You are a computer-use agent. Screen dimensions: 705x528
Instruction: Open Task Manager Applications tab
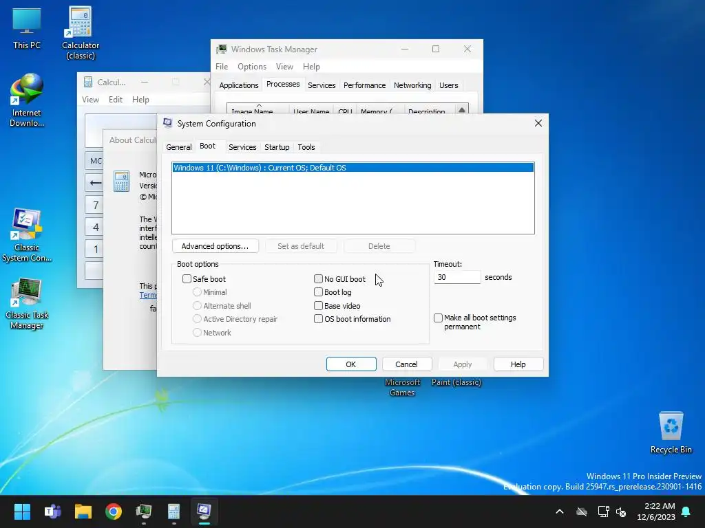coord(239,85)
